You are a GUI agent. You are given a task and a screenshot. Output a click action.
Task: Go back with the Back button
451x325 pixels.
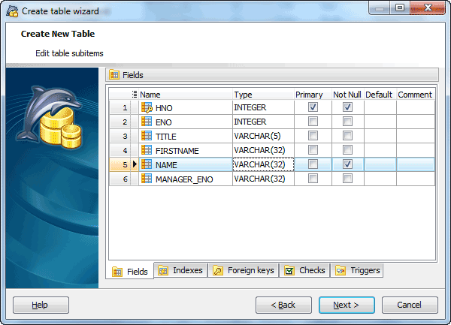tap(283, 305)
